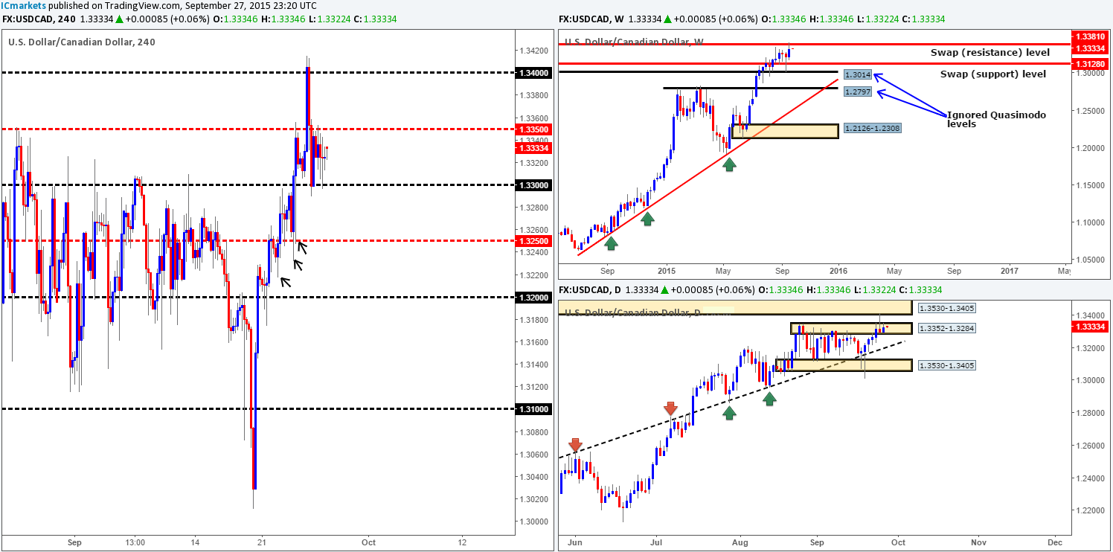The height and width of the screenshot is (552, 1113).
Task: Click the 2016 date label on weekly chart
Action: (x=838, y=270)
